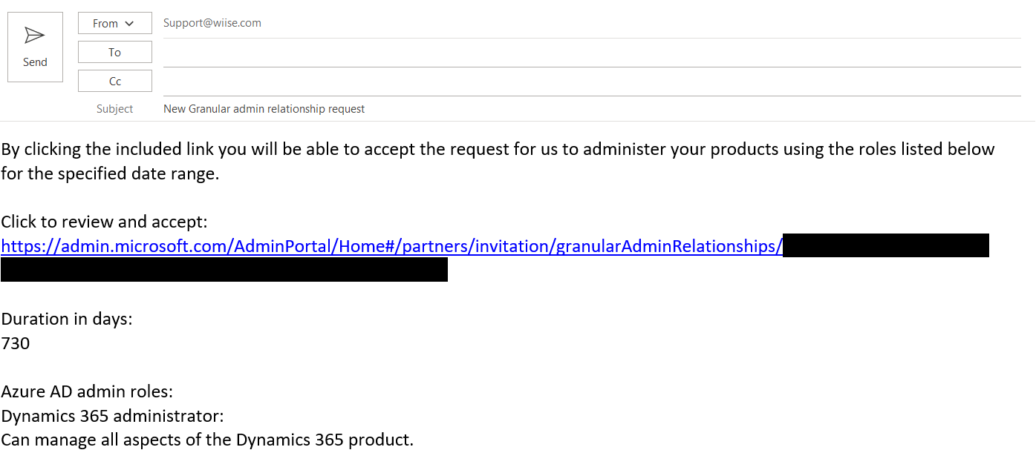Open the Cc recipients picker button
Screen dimensions: 1036x470
[x=114, y=81]
